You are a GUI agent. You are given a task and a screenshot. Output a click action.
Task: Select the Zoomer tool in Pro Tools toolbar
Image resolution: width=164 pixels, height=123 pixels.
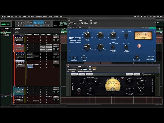(x=31, y=23)
